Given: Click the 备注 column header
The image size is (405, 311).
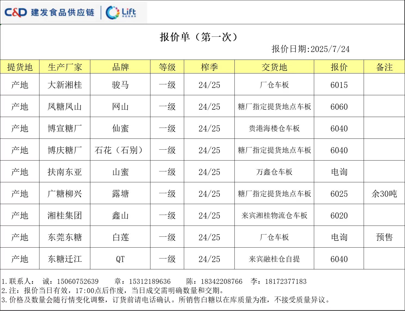Looking at the screenshot, I should [x=384, y=67].
